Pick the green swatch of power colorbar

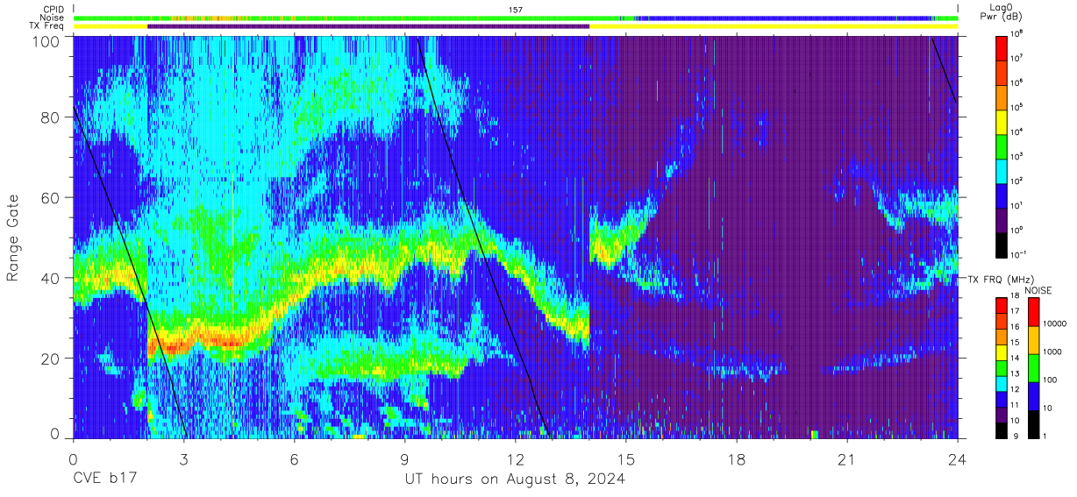tap(1002, 146)
